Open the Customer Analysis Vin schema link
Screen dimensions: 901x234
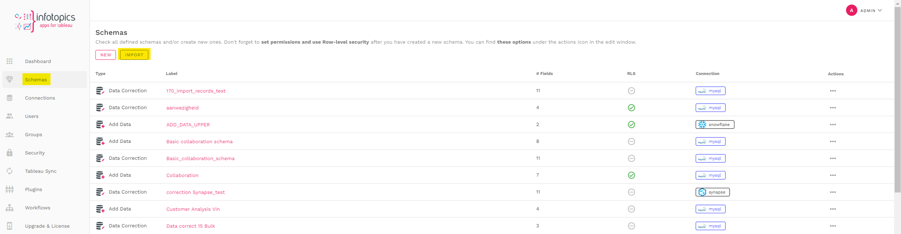tap(193, 209)
